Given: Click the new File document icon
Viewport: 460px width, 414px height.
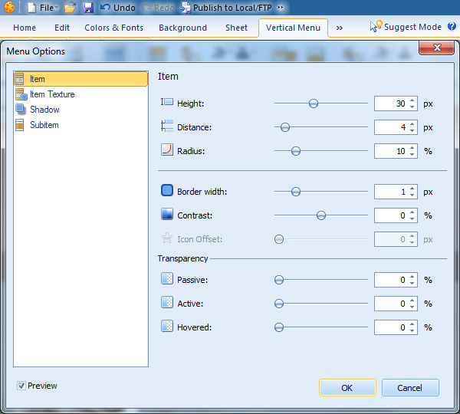Looking at the screenshot, I should coord(31,8).
